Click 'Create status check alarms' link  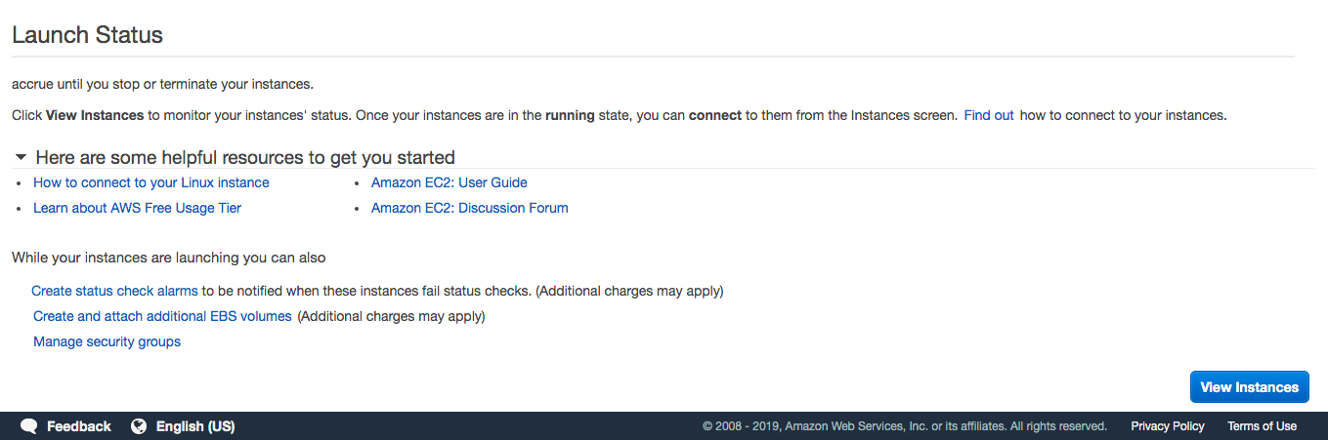(x=115, y=291)
